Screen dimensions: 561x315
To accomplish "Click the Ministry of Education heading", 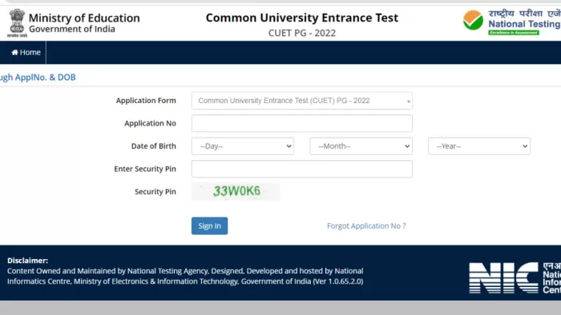I will tap(84, 18).
